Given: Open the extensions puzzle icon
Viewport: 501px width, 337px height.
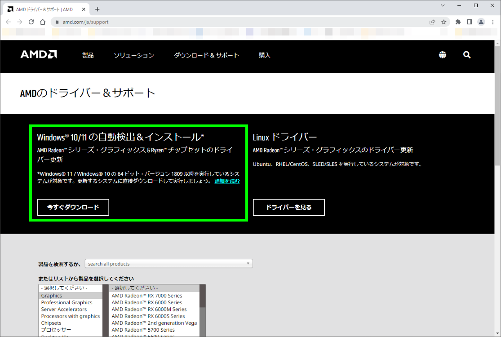Looking at the screenshot, I should coord(458,22).
